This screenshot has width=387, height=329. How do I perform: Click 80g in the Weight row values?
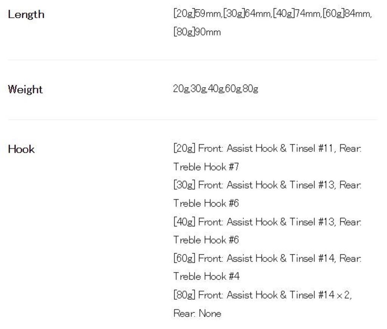point(251,89)
